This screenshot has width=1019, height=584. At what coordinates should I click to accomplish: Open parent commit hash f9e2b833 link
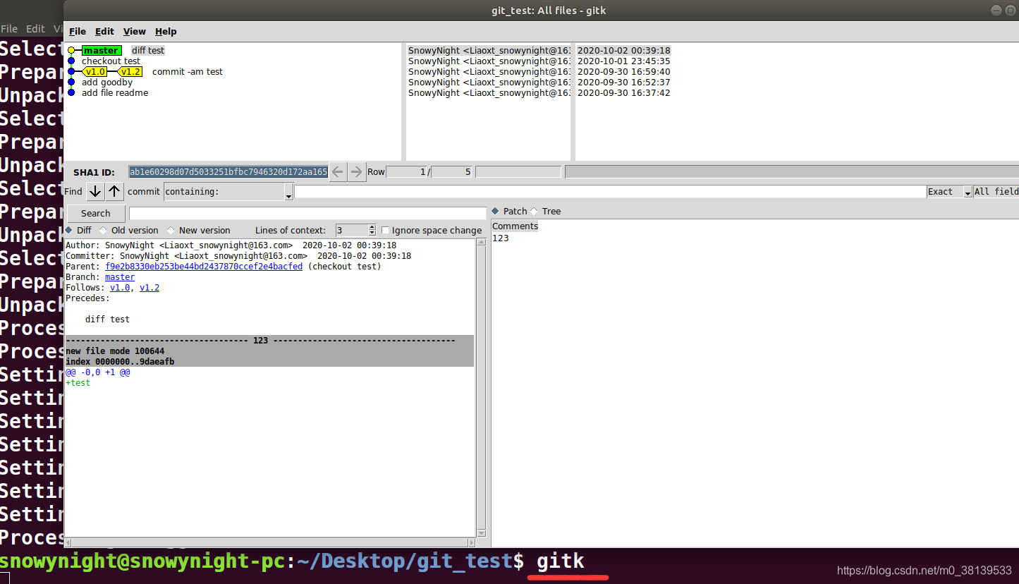coord(204,267)
